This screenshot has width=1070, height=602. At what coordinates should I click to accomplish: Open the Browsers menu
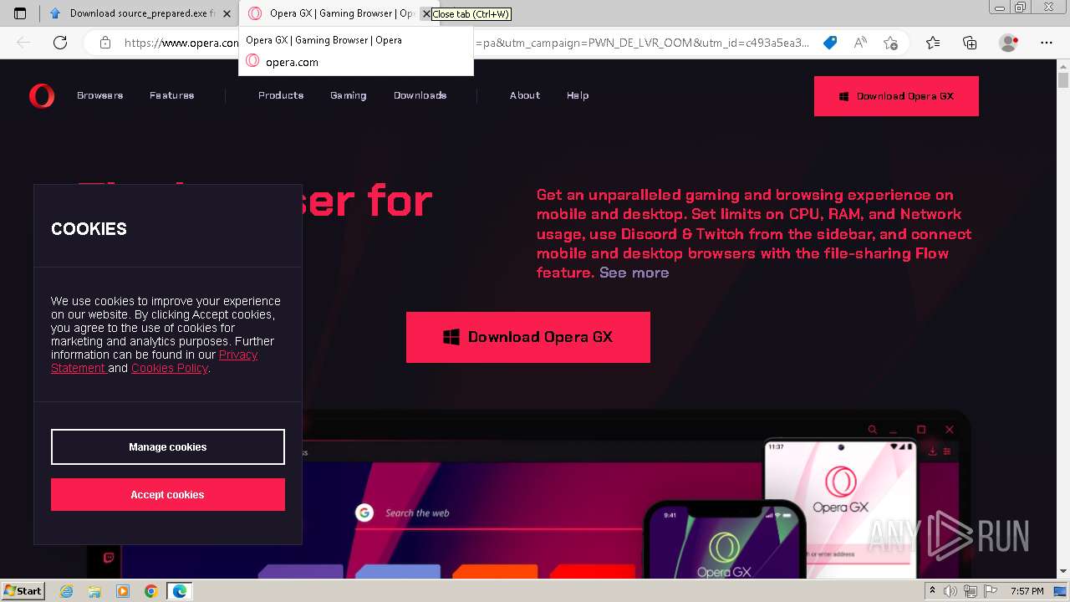(100, 95)
